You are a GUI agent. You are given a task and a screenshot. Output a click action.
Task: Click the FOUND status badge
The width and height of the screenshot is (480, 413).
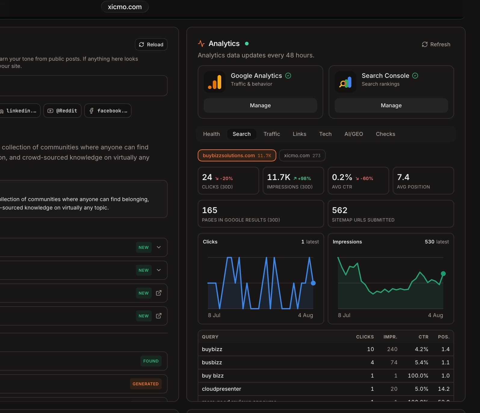(x=151, y=361)
